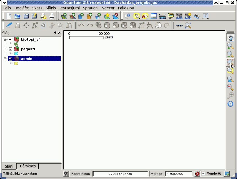Zoom to layer with the blue magnifier
Viewport: 237px width, 179px height.
230,79
